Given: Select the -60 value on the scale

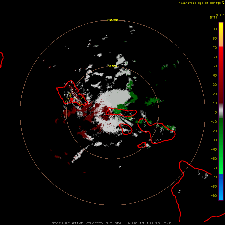Looking at the screenshot, I should 214,168.
